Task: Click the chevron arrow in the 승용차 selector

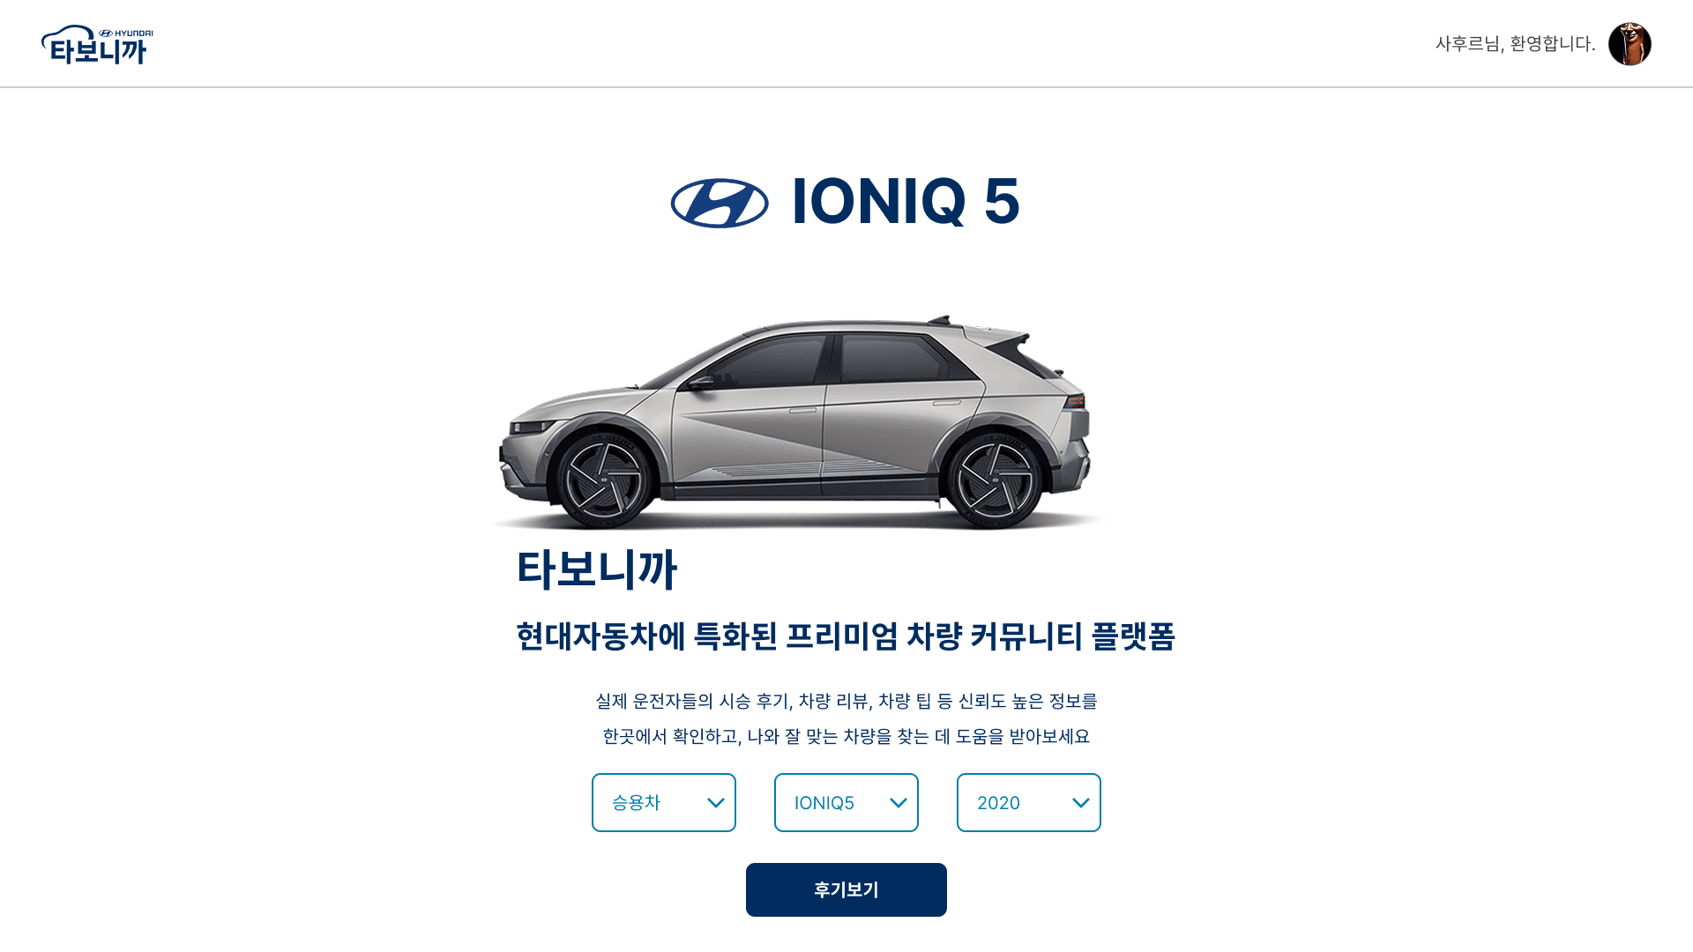Action: click(x=716, y=803)
